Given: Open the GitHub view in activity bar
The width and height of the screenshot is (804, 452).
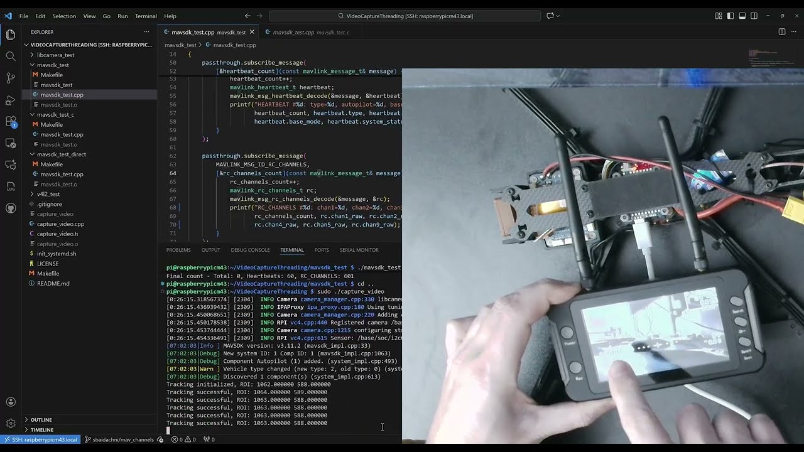Looking at the screenshot, I should [x=11, y=208].
